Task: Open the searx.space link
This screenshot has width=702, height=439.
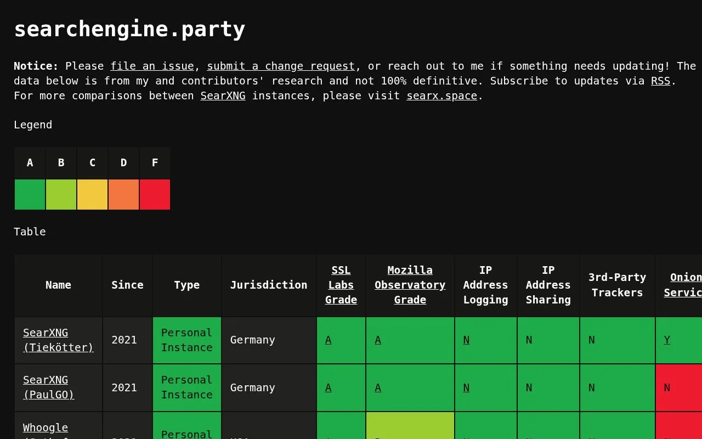Action: 441,95
